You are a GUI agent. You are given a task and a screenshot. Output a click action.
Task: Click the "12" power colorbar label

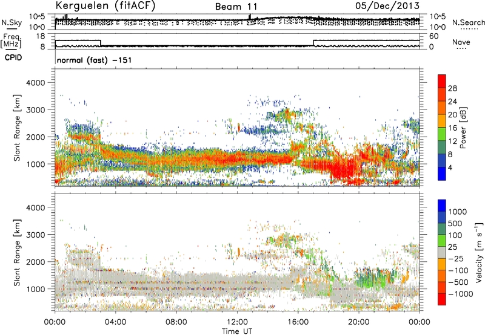click(452, 141)
